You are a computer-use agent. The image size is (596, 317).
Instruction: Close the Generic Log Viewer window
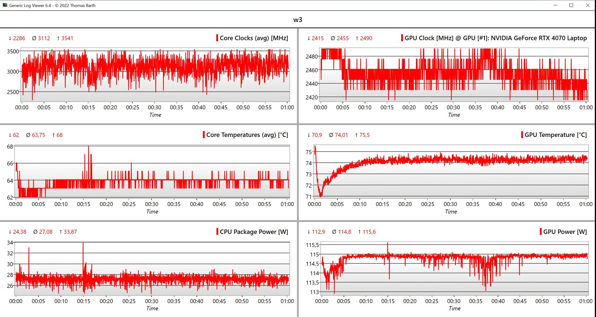pos(588,5)
